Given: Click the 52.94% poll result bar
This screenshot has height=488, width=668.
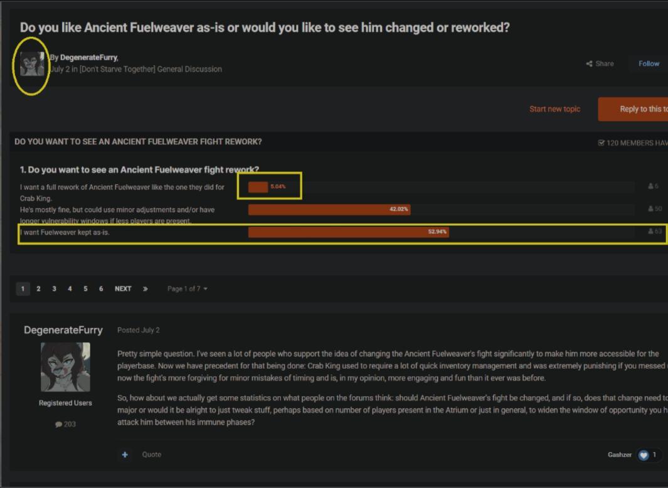Looking at the screenshot, I should point(348,232).
